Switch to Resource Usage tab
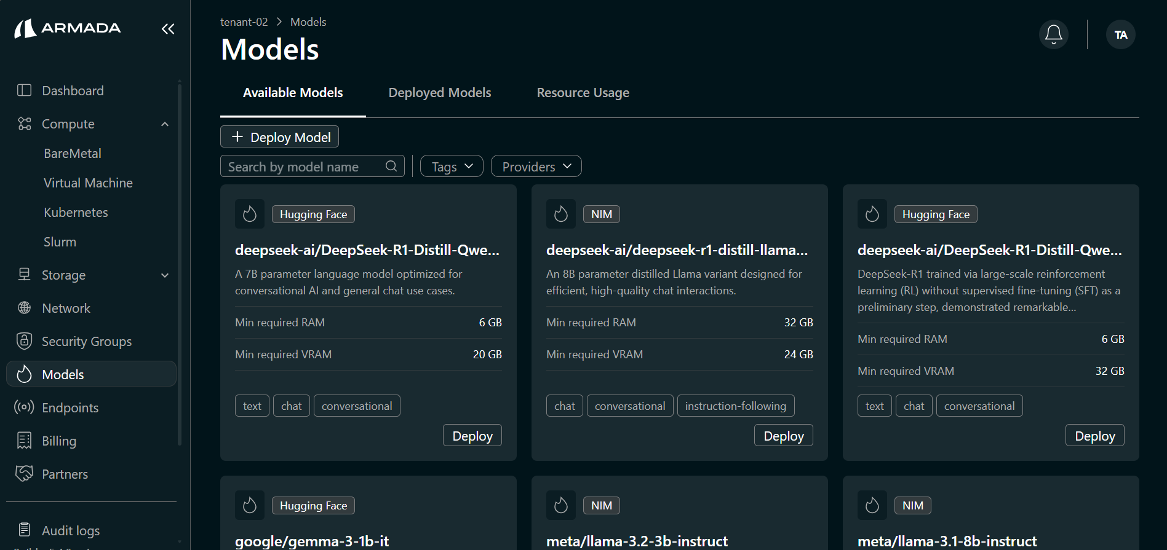The width and height of the screenshot is (1167, 550). (583, 93)
